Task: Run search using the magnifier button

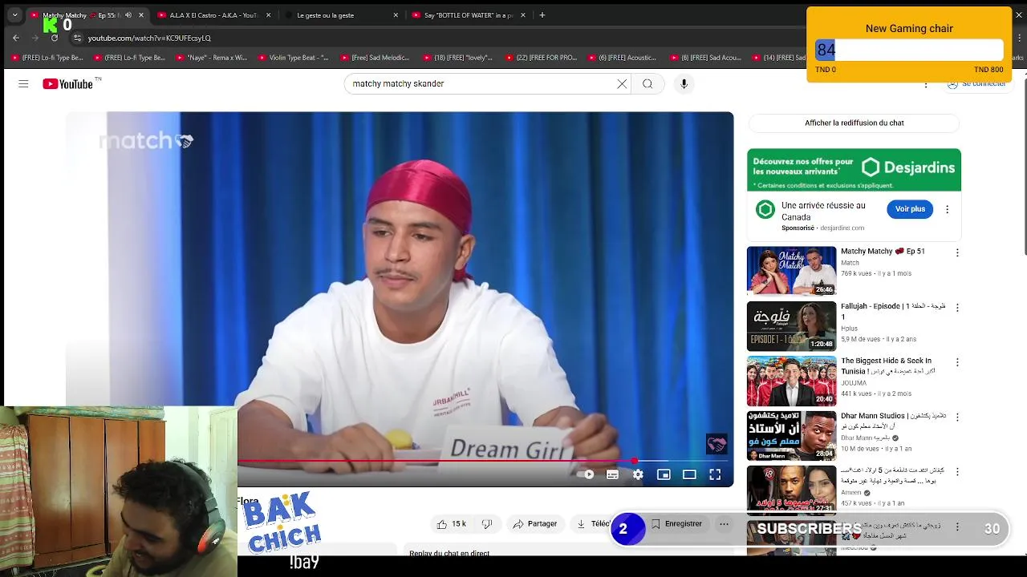Action: tap(647, 83)
